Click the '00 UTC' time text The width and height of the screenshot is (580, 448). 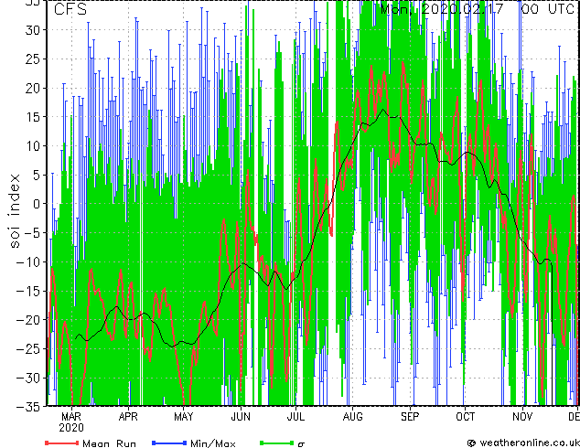pyautogui.click(x=548, y=9)
